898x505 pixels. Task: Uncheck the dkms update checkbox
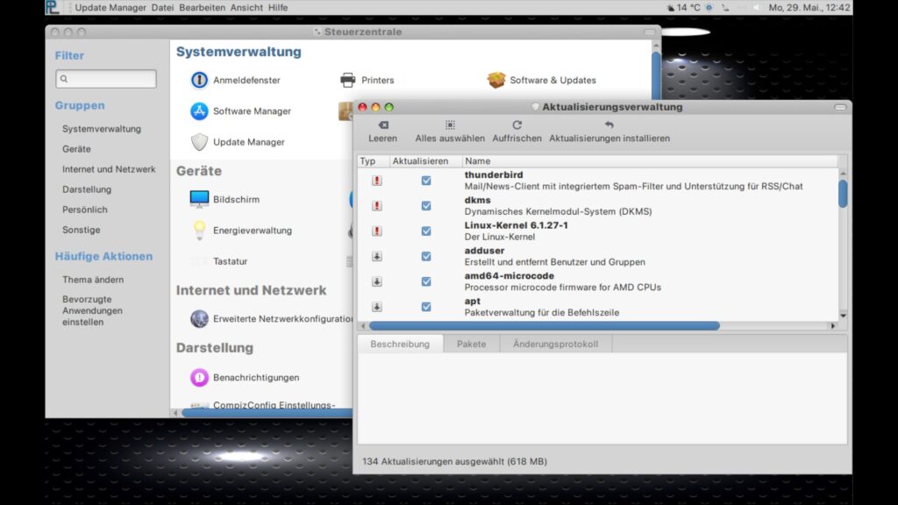tap(426, 205)
